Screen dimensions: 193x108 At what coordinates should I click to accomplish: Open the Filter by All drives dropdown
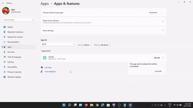tap(102, 45)
